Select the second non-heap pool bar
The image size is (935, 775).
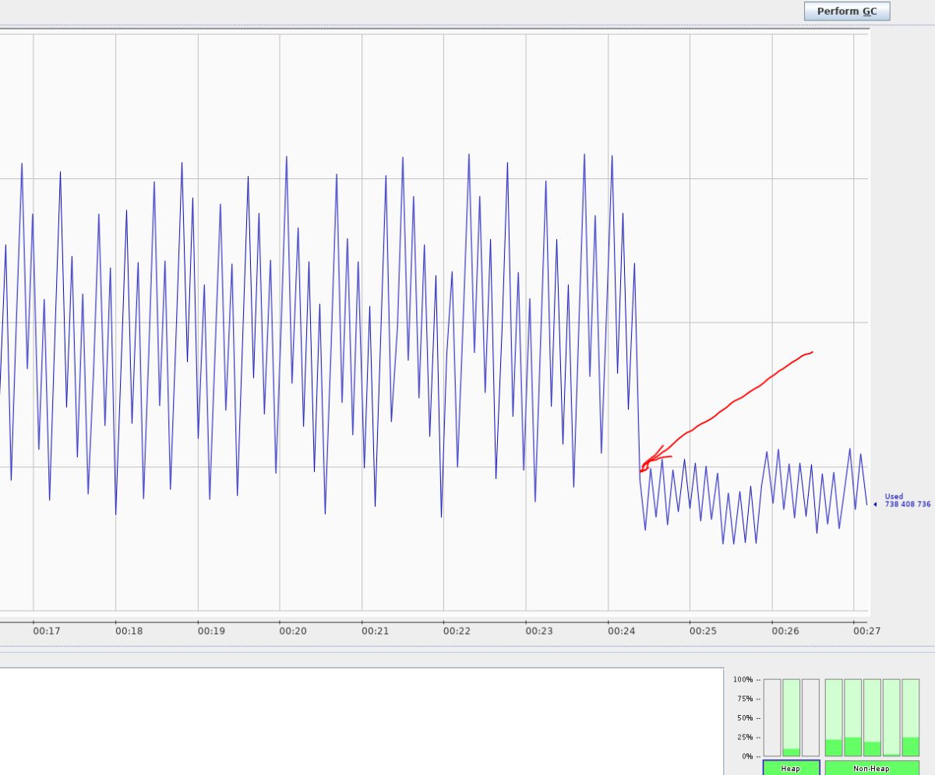[853, 717]
